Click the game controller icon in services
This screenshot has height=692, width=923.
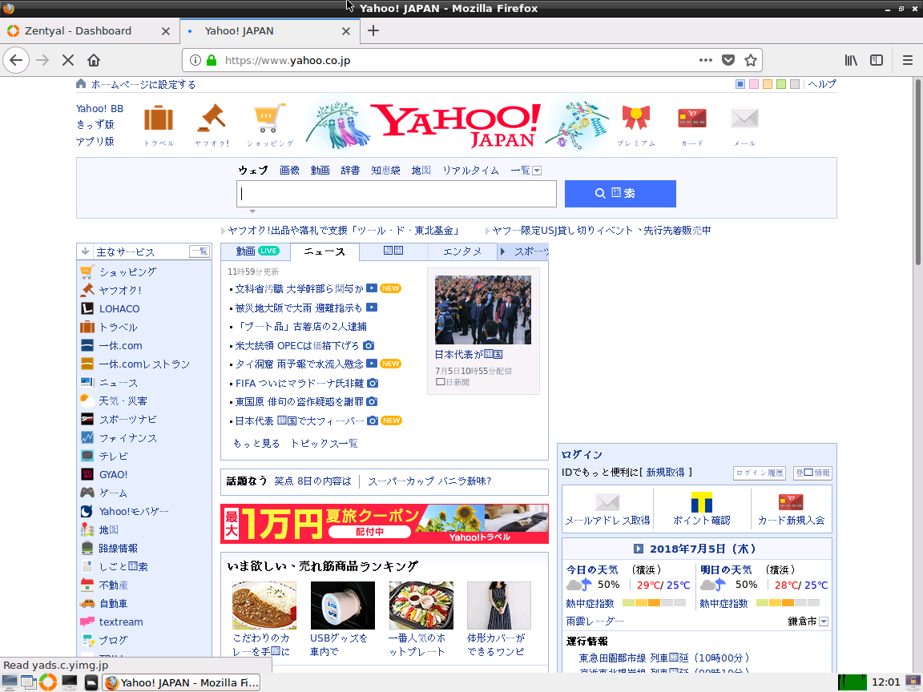click(x=87, y=493)
